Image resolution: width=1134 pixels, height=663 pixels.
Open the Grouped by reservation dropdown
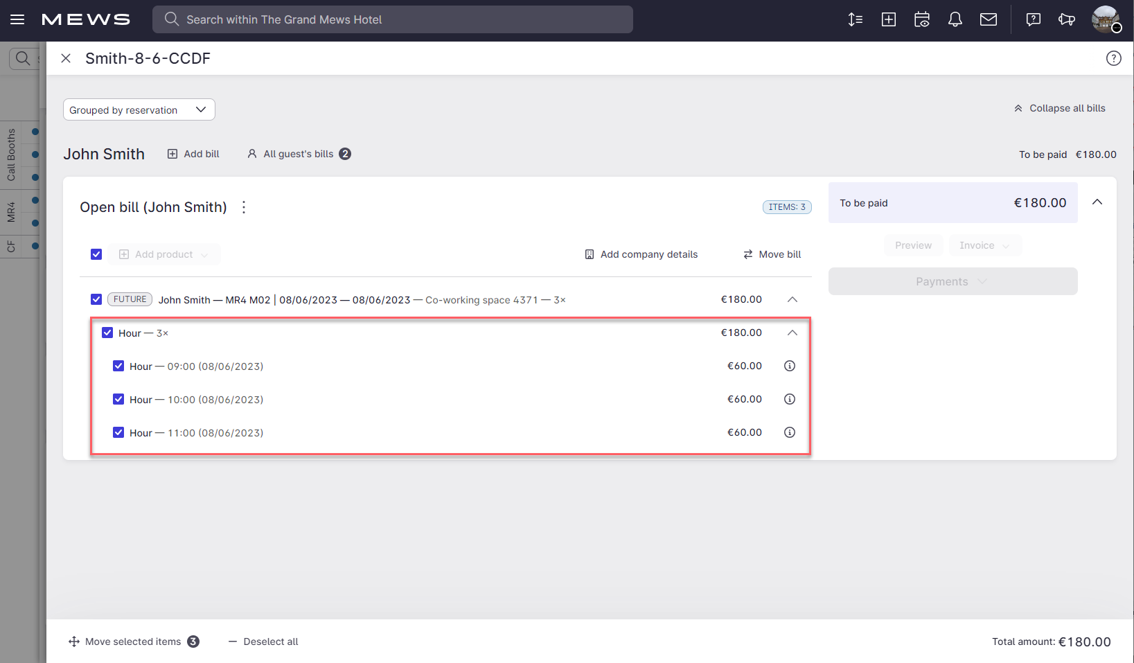[139, 109]
